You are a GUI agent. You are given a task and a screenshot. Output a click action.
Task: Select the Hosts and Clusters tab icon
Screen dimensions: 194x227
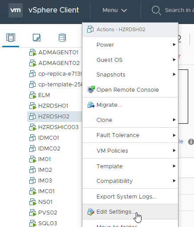11,37
